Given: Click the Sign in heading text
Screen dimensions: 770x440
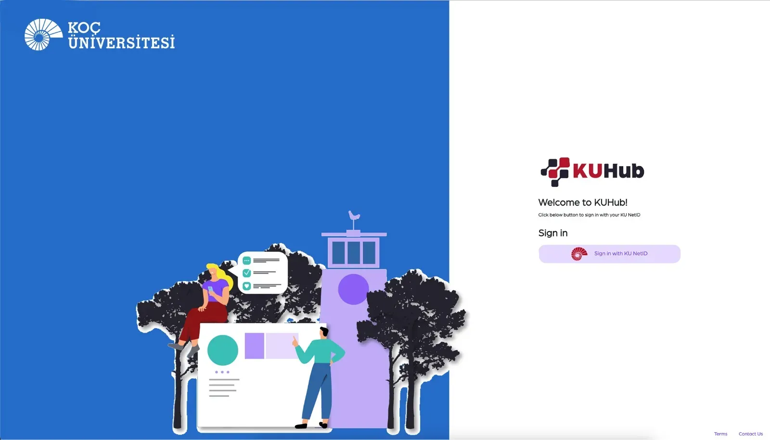Looking at the screenshot, I should click(552, 233).
